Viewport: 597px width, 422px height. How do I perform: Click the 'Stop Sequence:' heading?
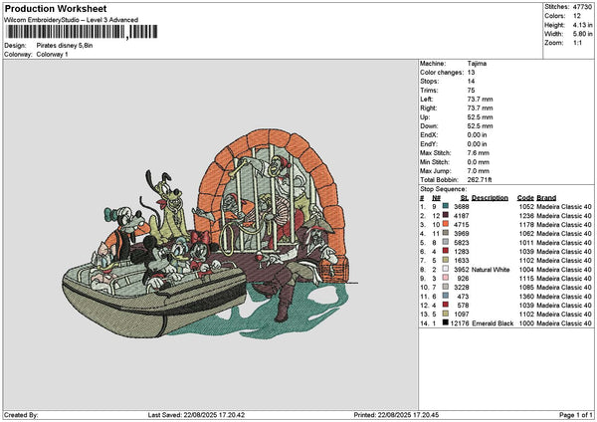point(443,189)
